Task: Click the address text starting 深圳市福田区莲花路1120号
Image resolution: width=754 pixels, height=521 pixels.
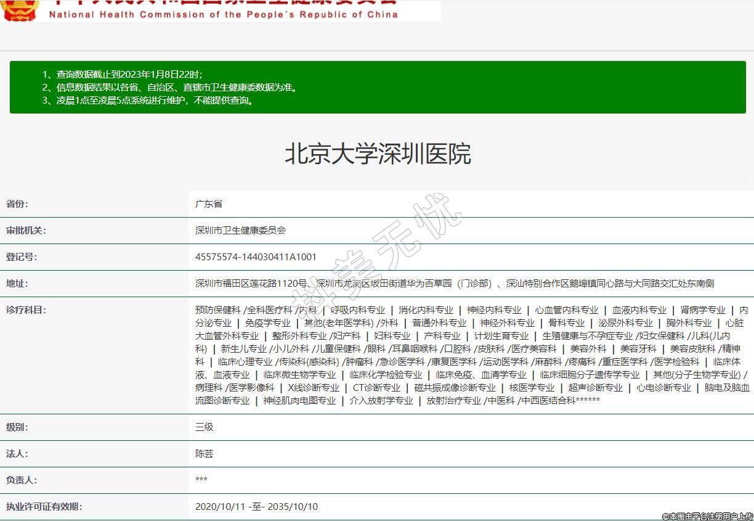Action: click(454, 284)
